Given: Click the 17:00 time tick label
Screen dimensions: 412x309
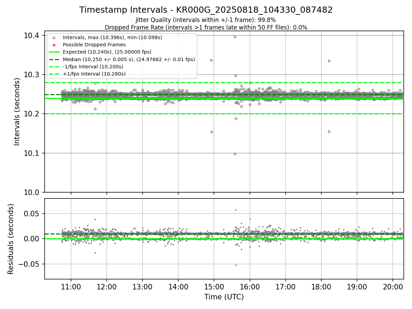Looking at the screenshot, I should (x=285, y=286).
